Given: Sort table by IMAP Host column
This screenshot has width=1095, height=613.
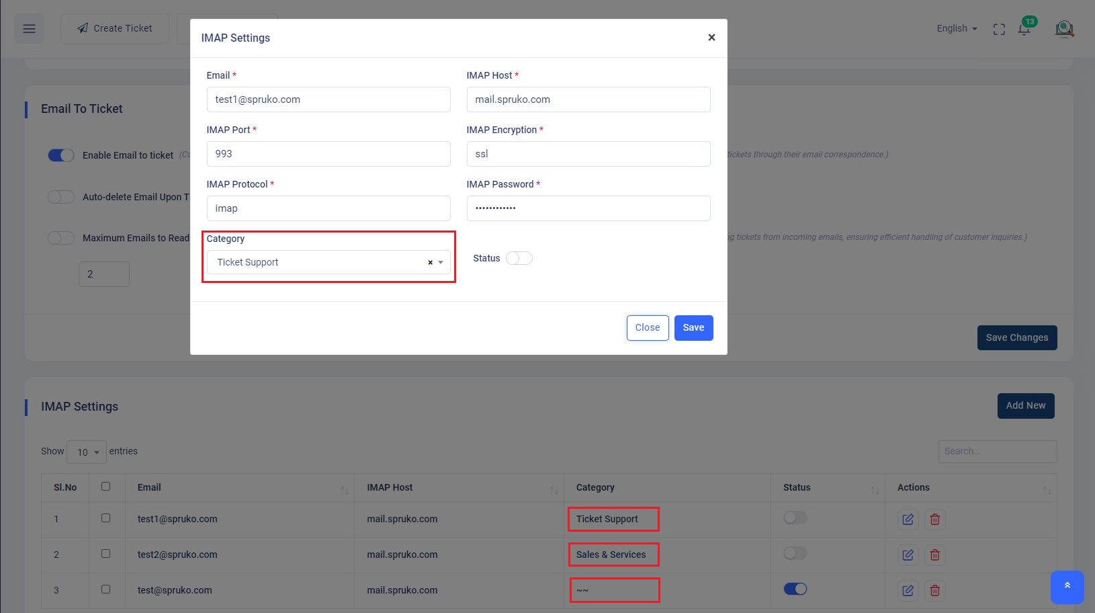Looking at the screenshot, I should pos(554,490).
